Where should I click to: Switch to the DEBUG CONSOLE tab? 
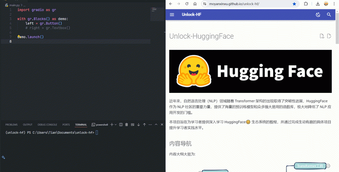[47, 125]
